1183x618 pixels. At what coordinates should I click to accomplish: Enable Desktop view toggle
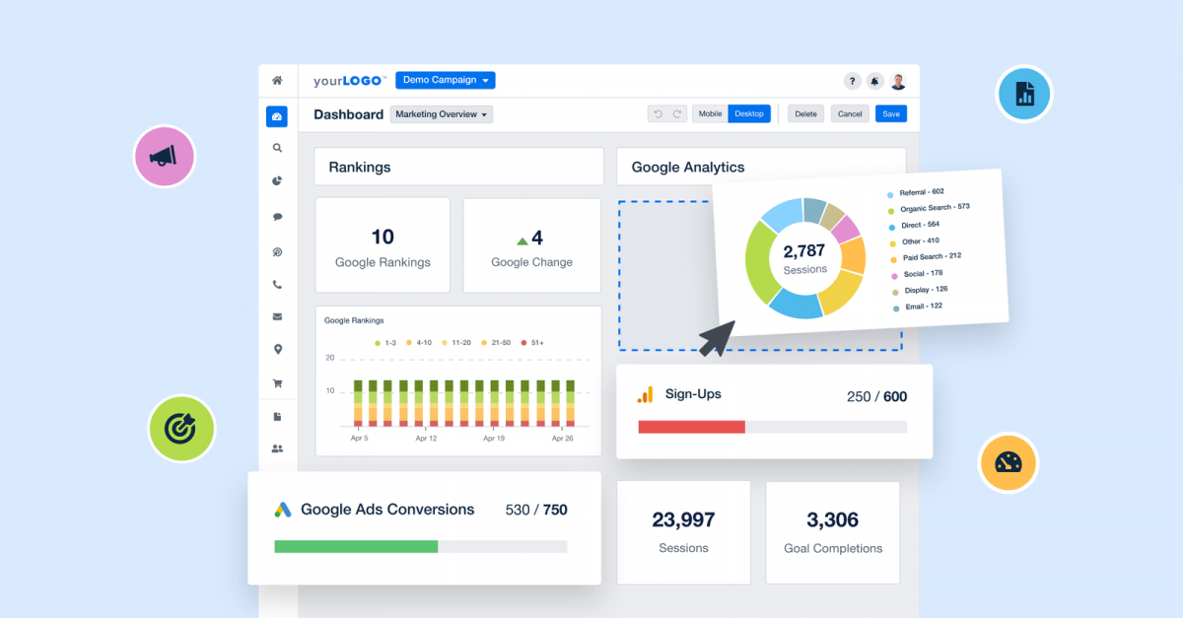click(748, 113)
